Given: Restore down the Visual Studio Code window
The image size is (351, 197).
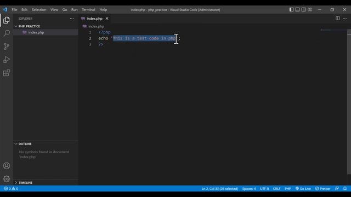Looking at the screenshot, I should pos(332,10).
